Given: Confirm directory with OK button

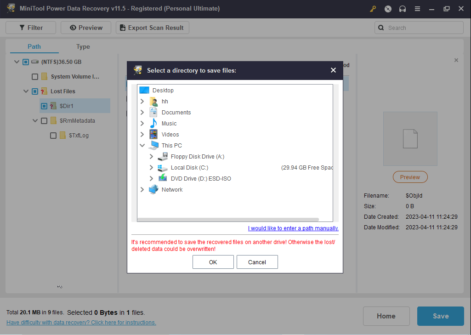Looking at the screenshot, I should pos(213,262).
